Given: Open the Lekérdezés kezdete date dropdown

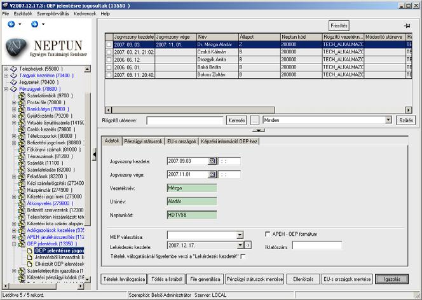Looking at the screenshot, I should (x=240, y=245).
